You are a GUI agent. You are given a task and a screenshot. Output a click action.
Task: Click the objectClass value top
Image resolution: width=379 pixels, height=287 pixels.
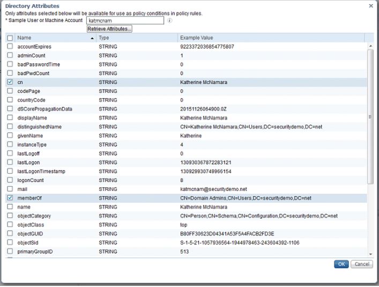(x=184, y=225)
